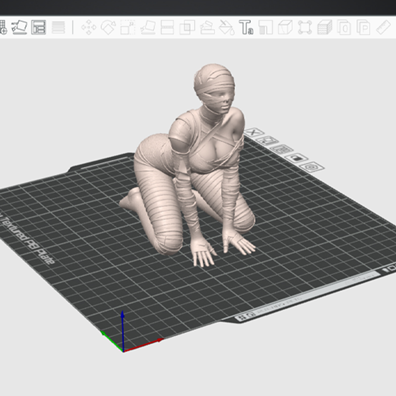Open the Text shape tool
This screenshot has height=396, width=396.
(x=246, y=27)
